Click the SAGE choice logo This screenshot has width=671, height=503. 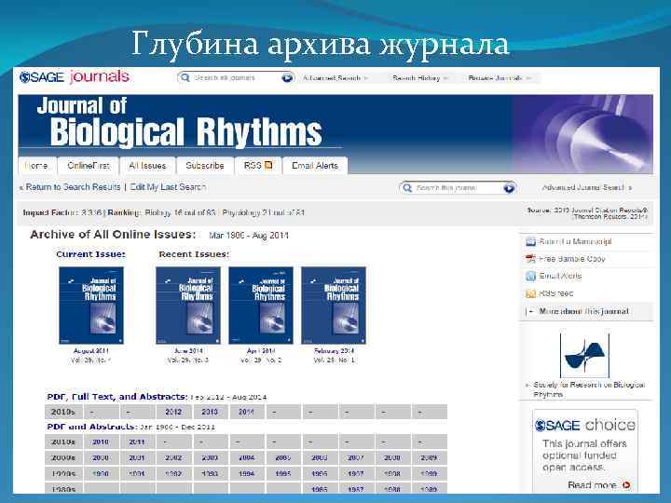585,425
